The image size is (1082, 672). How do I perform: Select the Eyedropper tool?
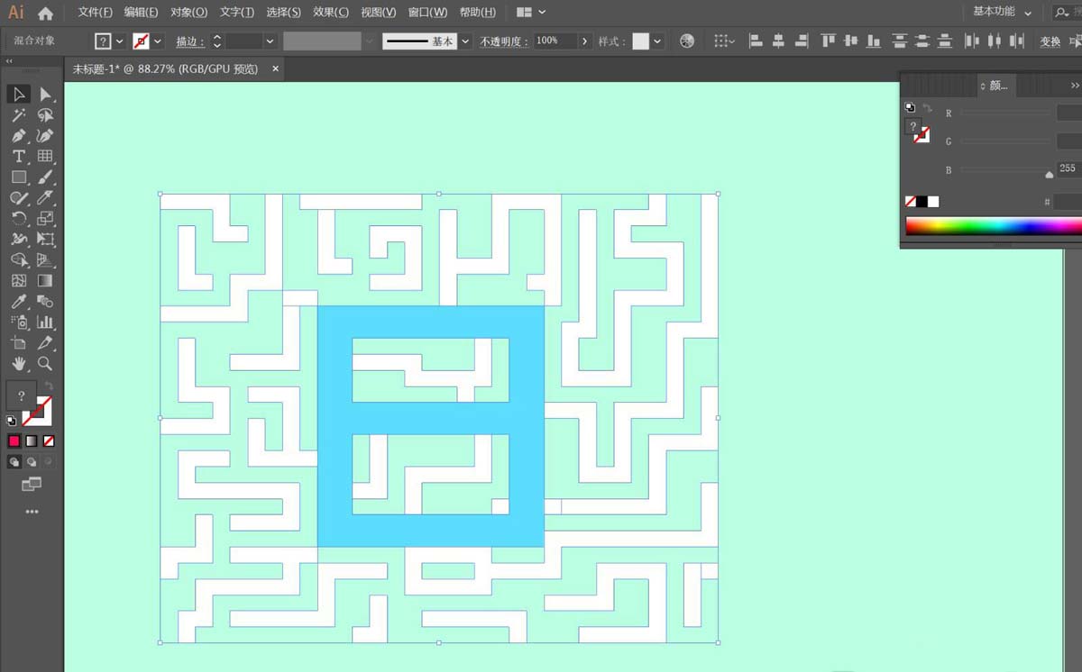(x=19, y=301)
